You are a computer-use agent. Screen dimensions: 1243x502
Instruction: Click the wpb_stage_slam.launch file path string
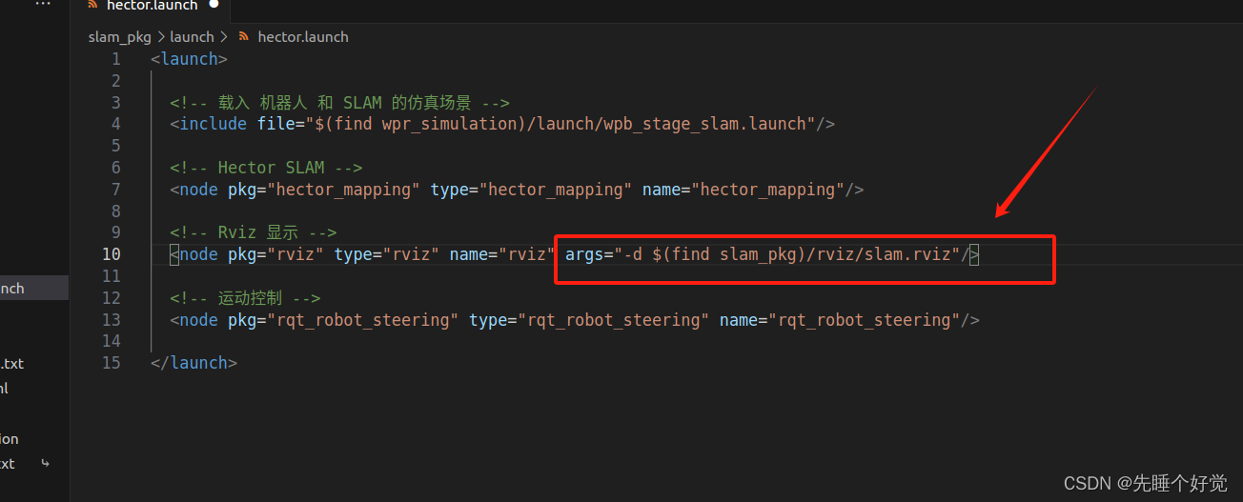pyautogui.click(x=562, y=124)
